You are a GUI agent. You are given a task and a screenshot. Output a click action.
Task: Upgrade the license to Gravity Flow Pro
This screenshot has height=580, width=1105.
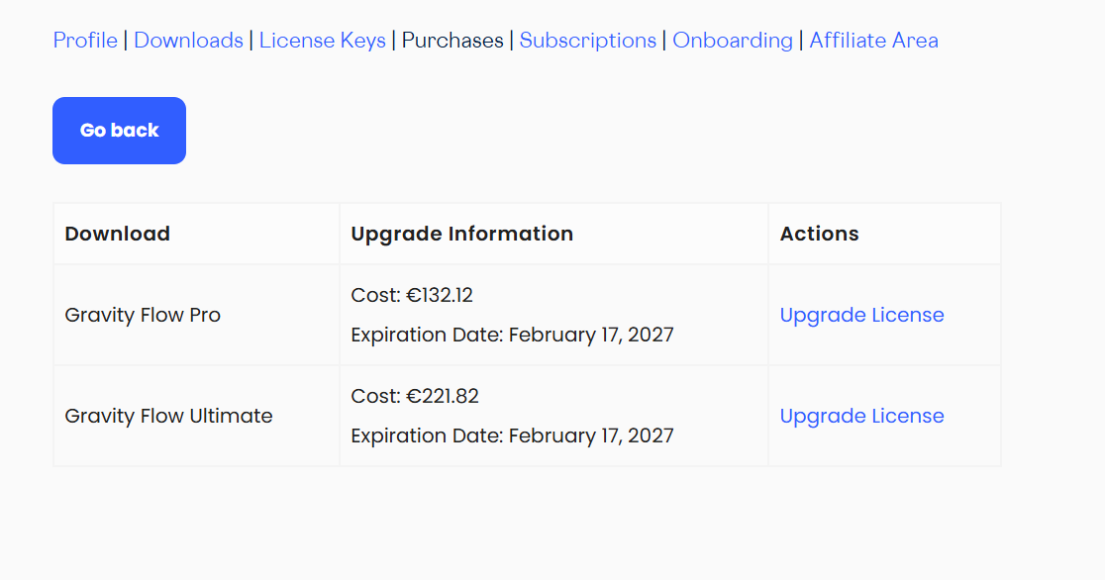click(861, 315)
